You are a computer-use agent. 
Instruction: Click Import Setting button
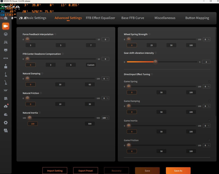click(55, 171)
